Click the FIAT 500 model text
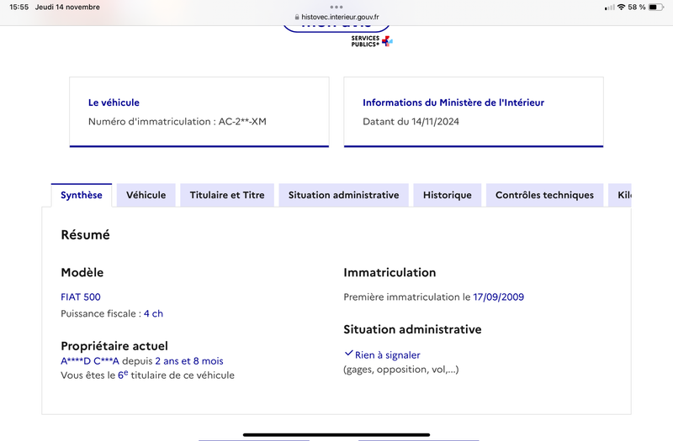Viewport: 673px width, 441px height. tap(81, 297)
